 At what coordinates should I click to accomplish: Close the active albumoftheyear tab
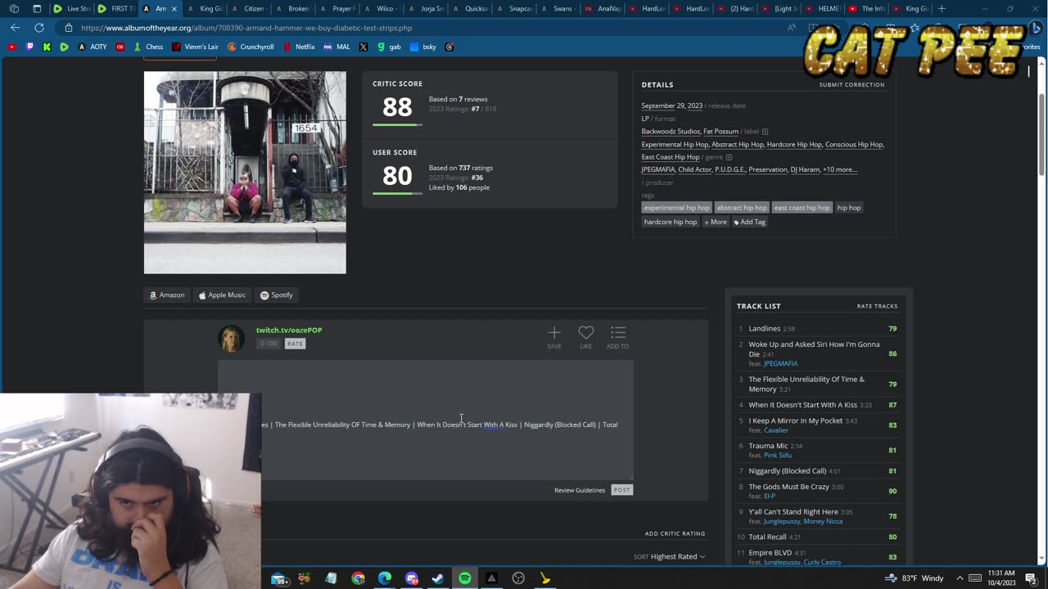174,8
